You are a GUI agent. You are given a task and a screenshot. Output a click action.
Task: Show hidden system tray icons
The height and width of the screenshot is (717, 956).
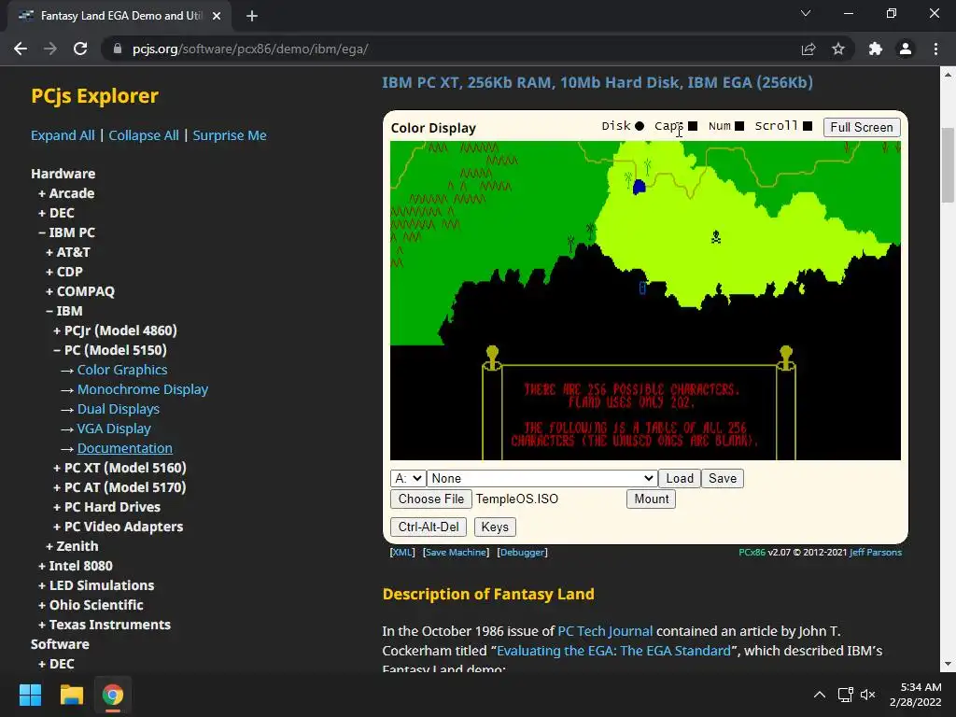(820, 695)
